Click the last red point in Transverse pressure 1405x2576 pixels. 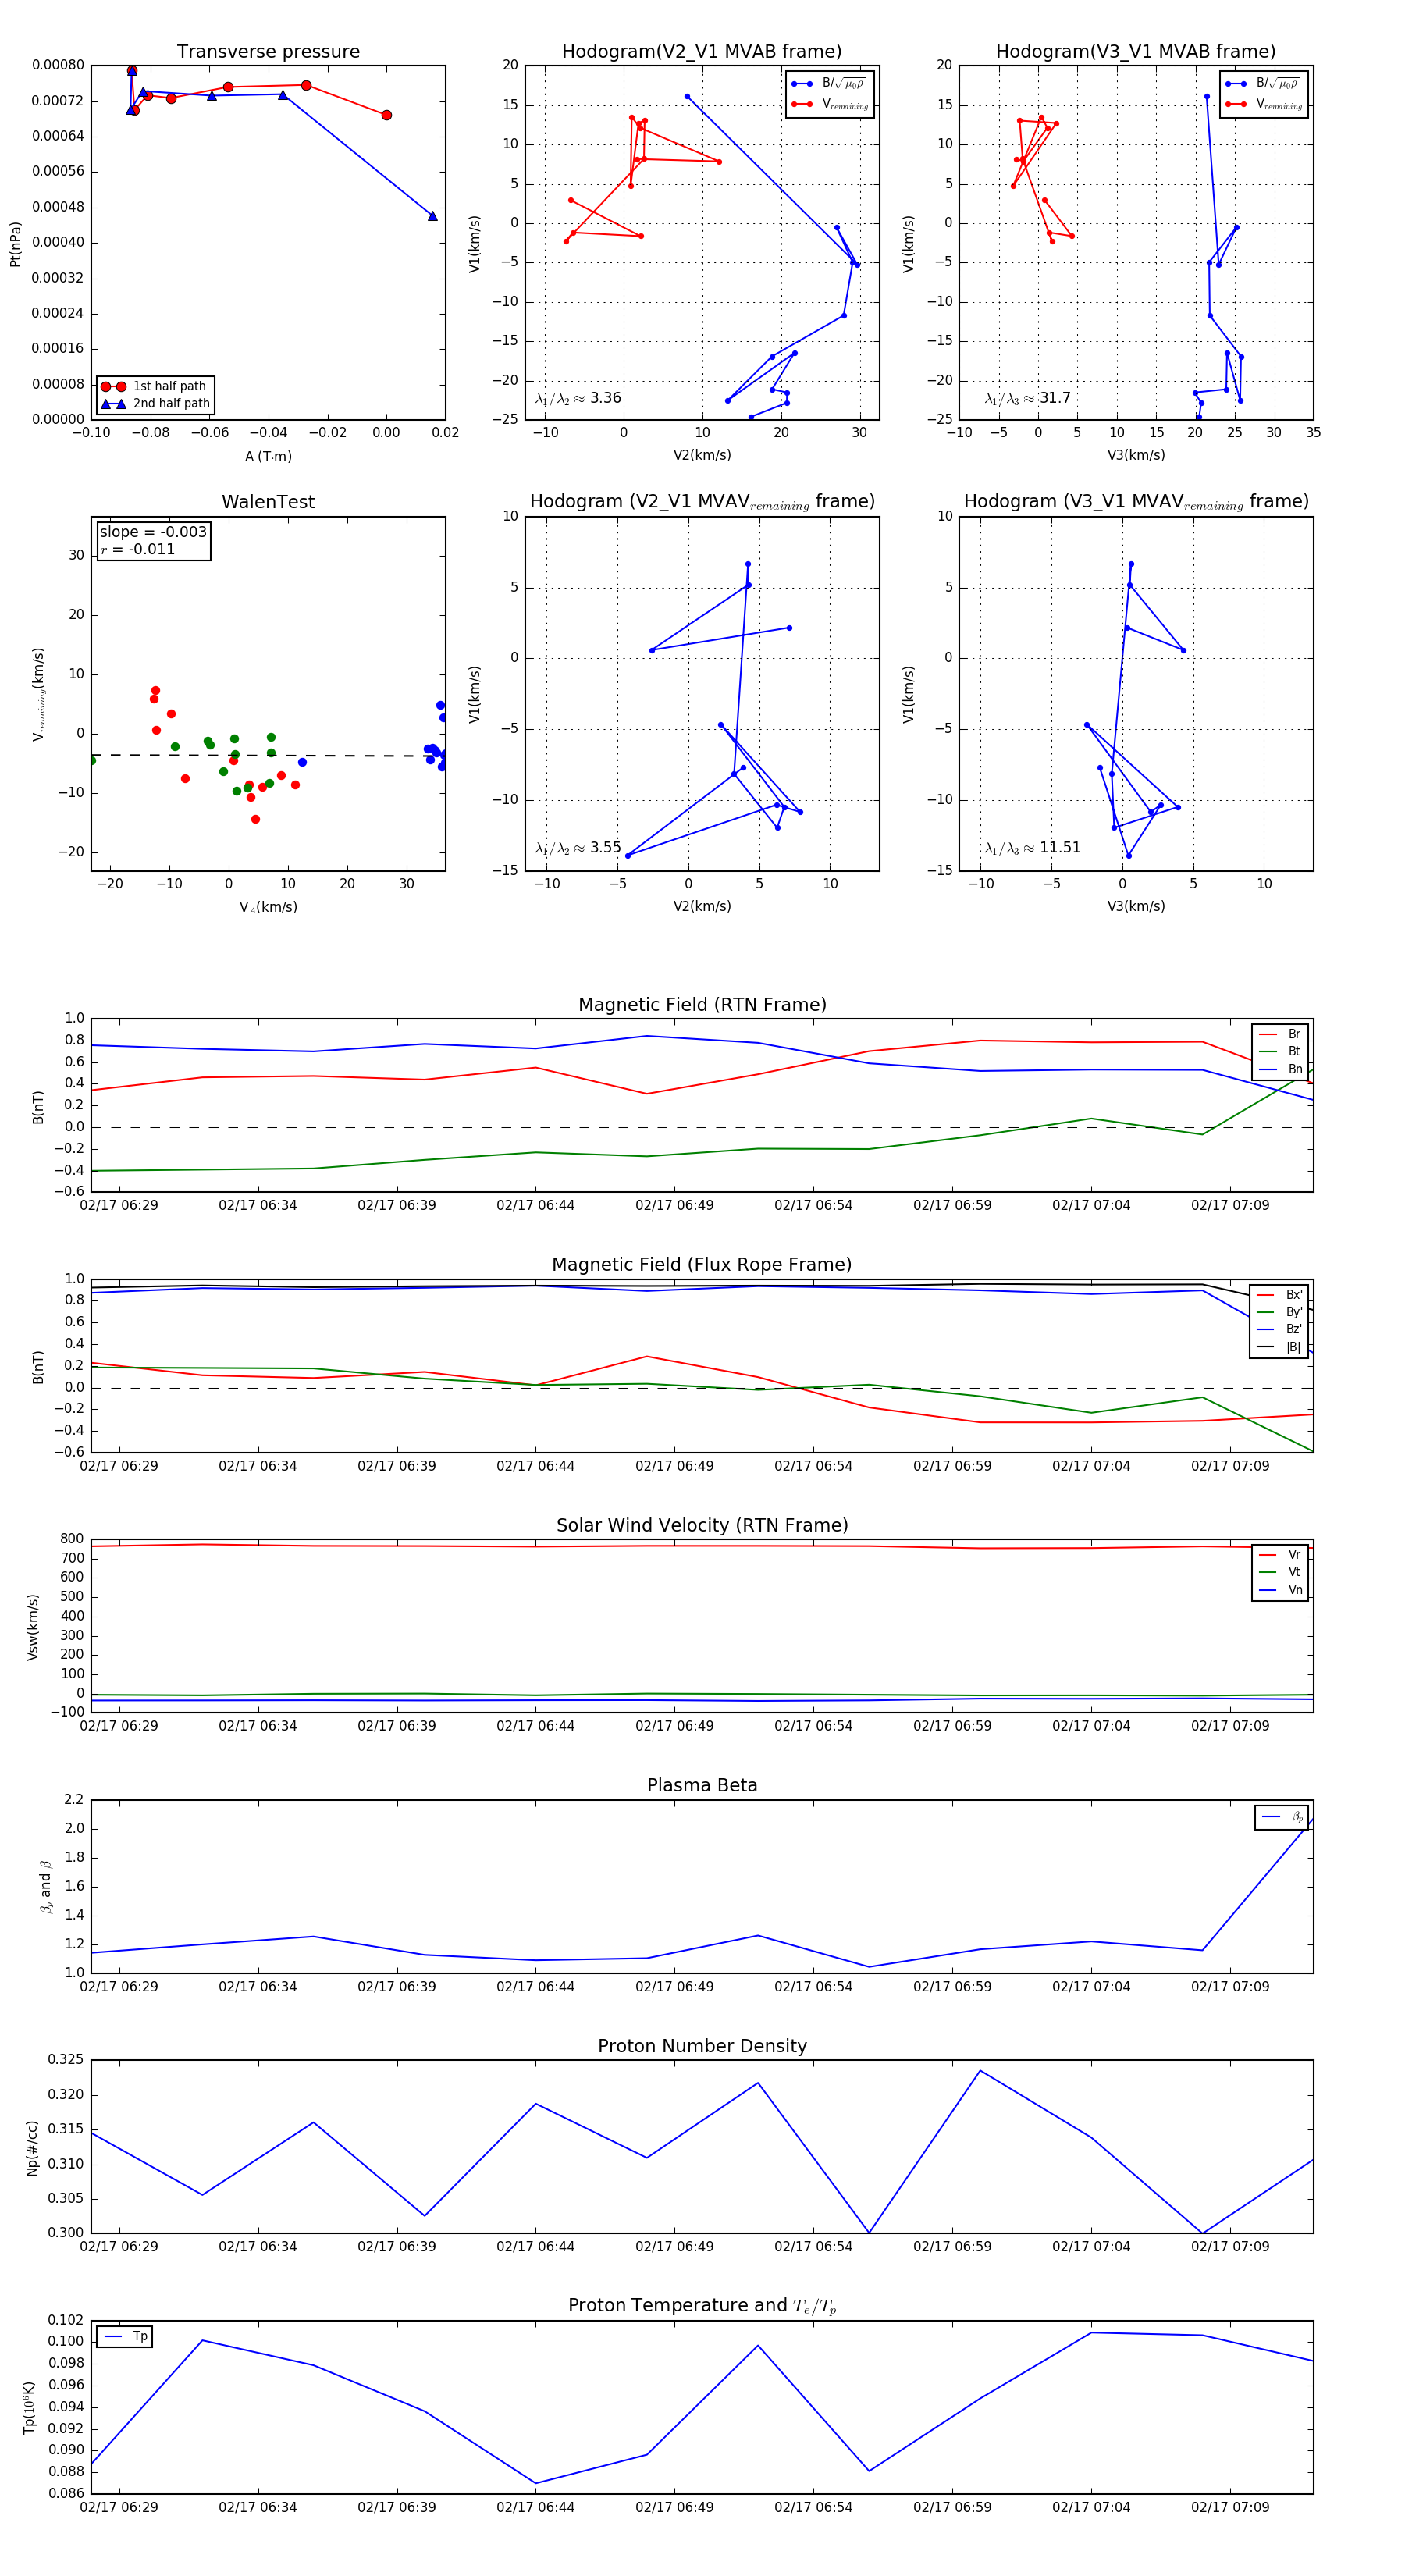click(387, 115)
